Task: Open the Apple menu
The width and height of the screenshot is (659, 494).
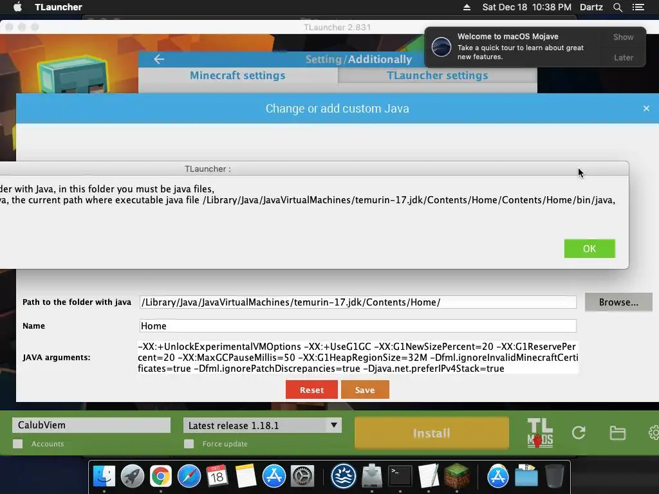Action: pyautogui.click(x=17, y=6)
